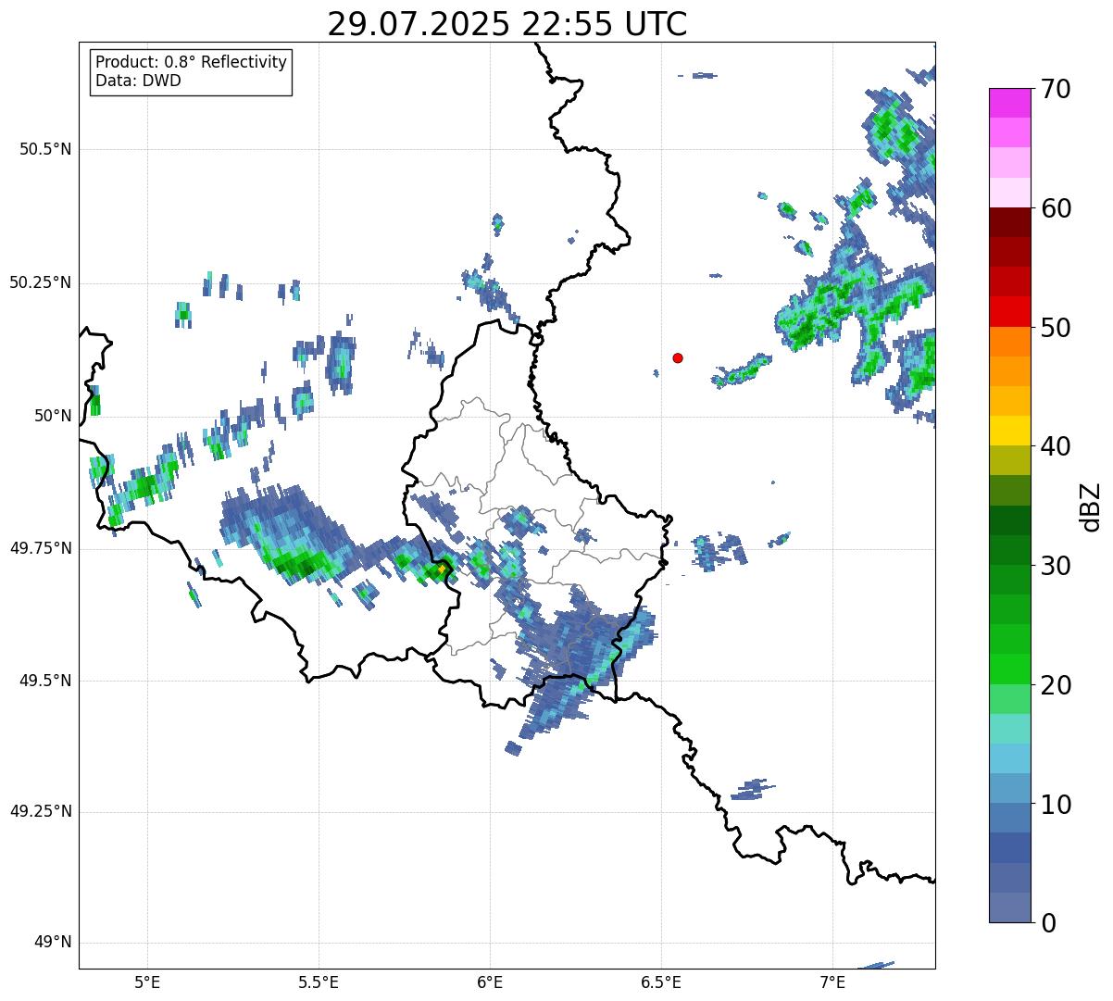Click the 5°E longitude label
1113x1001 pixels.
pyautogui.click(x=147, y=982)
